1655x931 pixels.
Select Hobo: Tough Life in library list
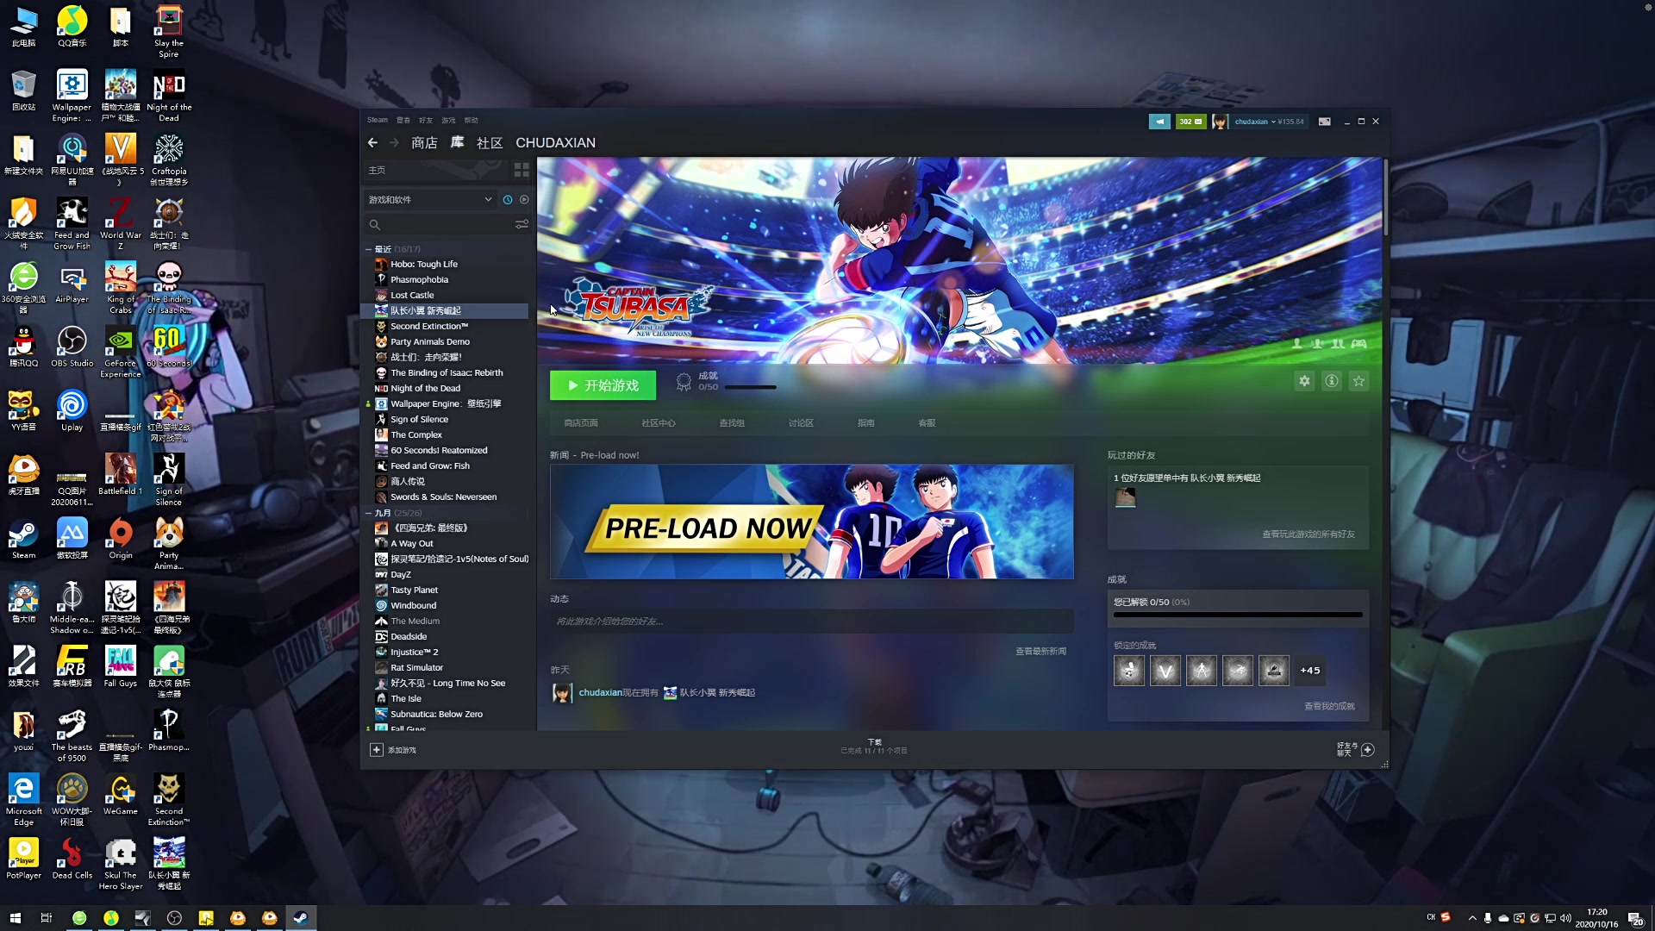(x=424, y=265)
